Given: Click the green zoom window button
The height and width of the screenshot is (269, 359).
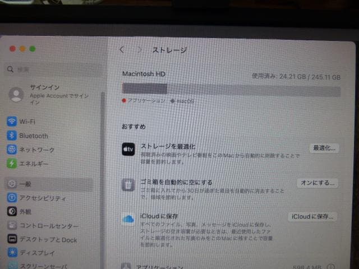Looking at the screenshot, I should (x=33, y=49).
